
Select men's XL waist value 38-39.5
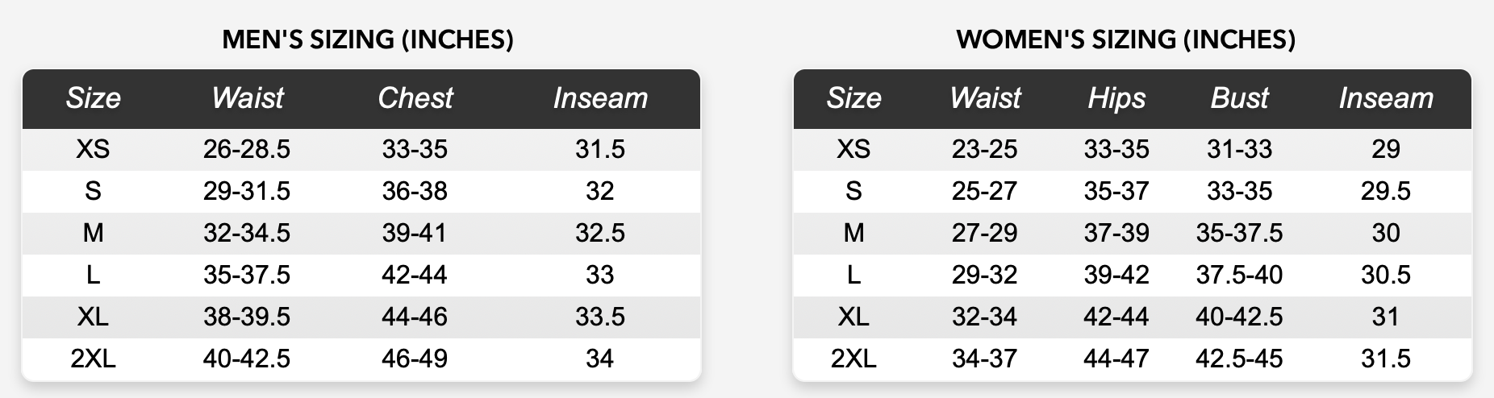pos(247,317)
